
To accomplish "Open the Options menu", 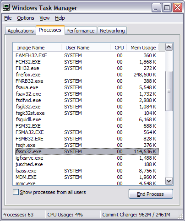I will [x=26, y=18].
